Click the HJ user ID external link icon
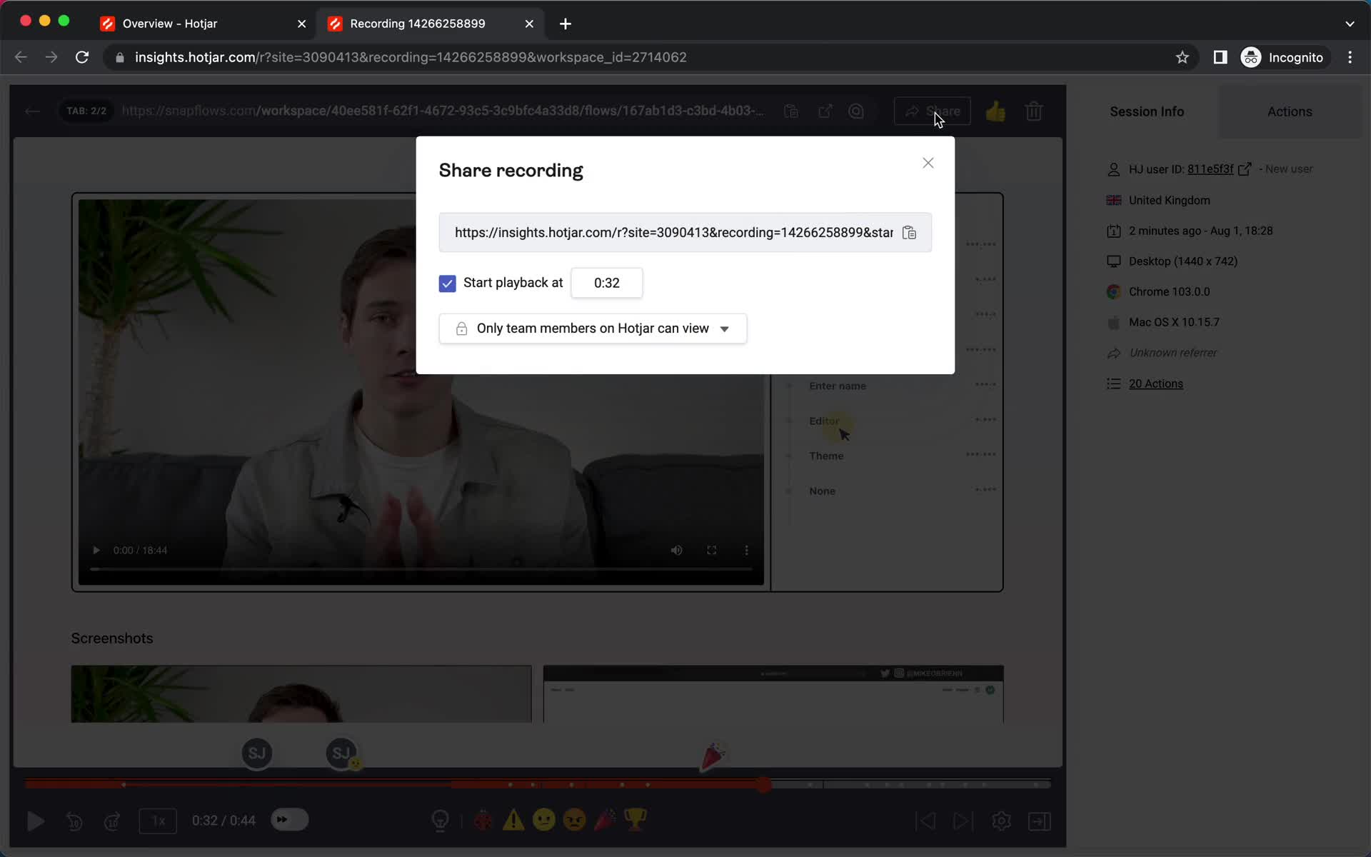 [1245, 169]
